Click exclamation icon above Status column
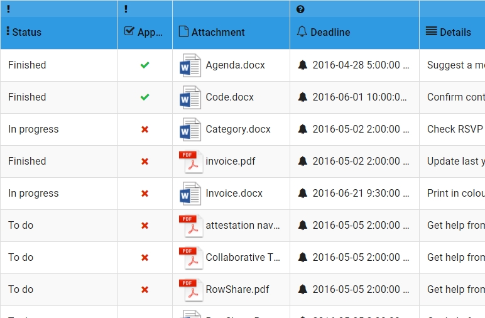This screenshot has width=485, height=318. point(8,9)
